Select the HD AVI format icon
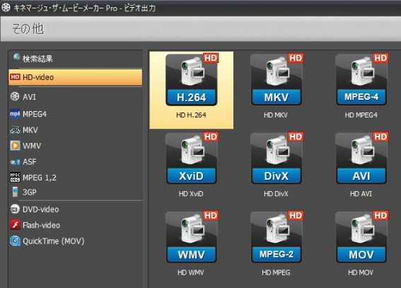 361,159
